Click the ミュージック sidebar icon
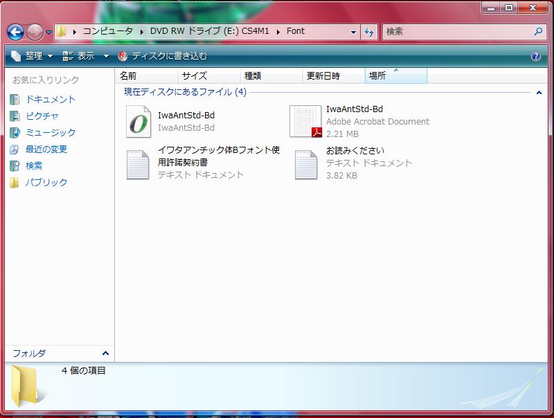This screenshot has width=554, height=418. pos(15,133)
